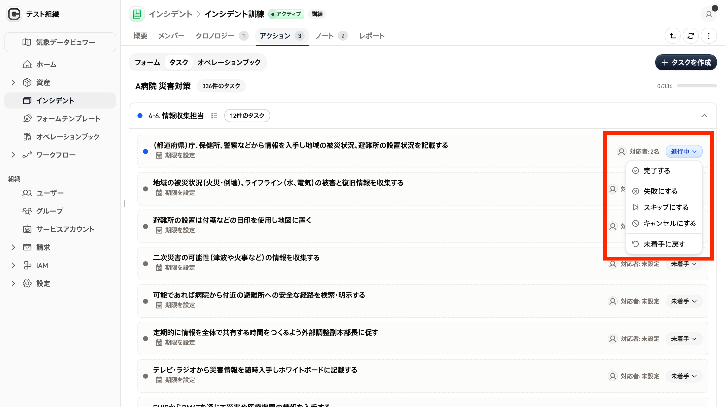Select the オペレーションブック sub-tab
725x407 pixels.
point(229,62)
